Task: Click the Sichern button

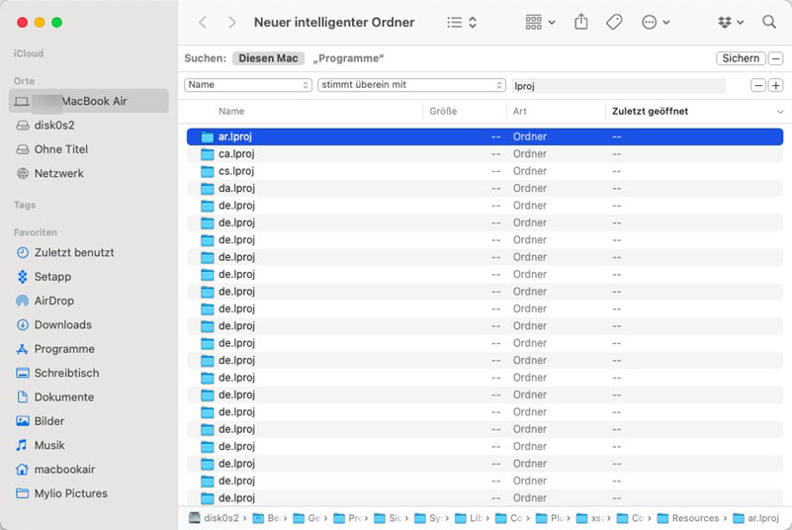Action: point(741,58)
